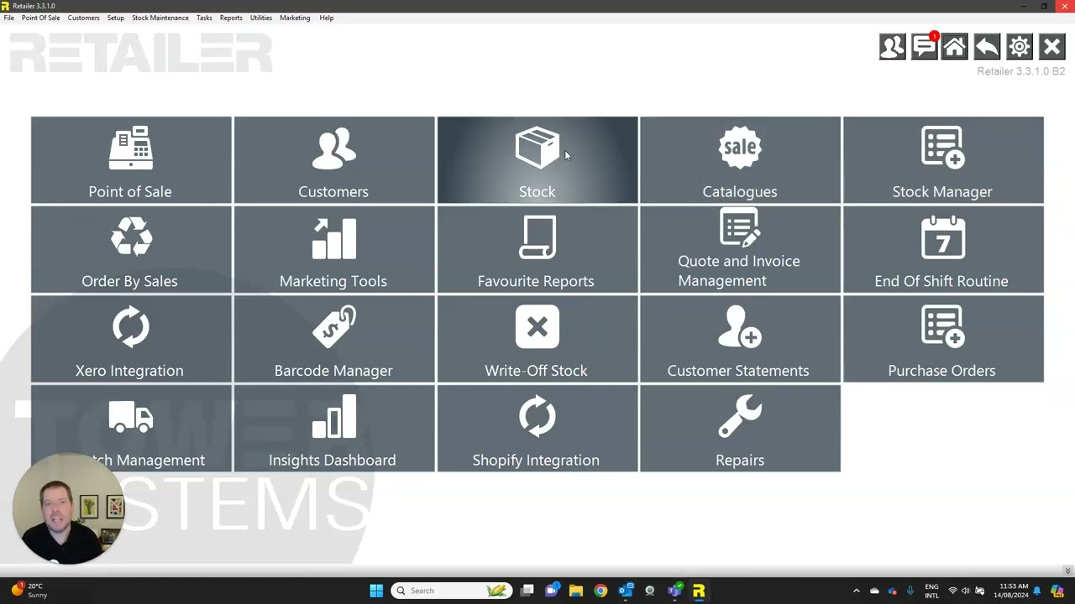Click the Home icon in the top toolbar
The image size is (1075, 604).
pos(955,47)
